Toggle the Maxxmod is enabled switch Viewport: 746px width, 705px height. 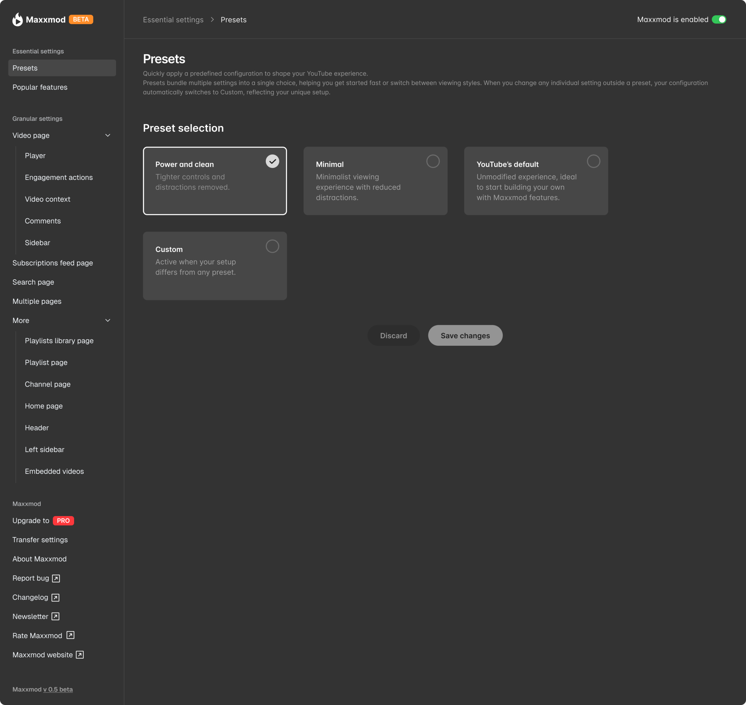(x=719, y=20)
